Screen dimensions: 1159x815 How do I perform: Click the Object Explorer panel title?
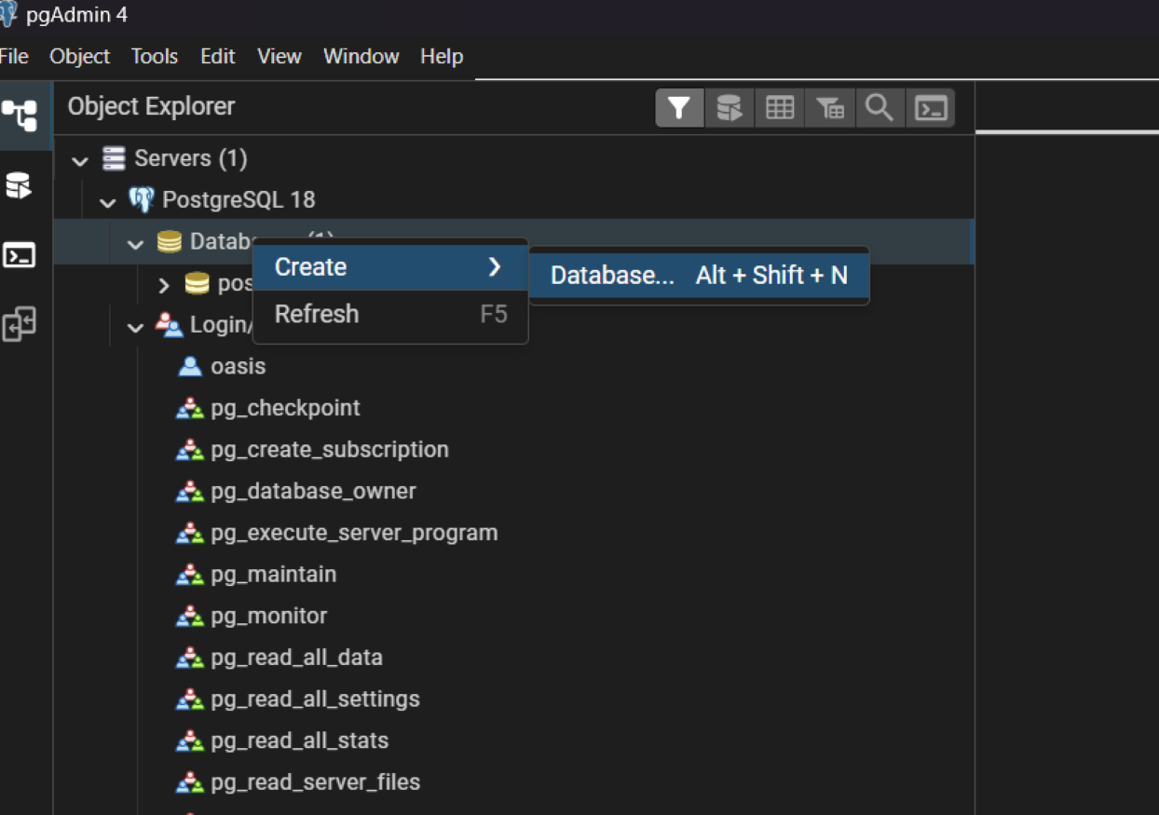pyautogui.click(x=151, y=106)
